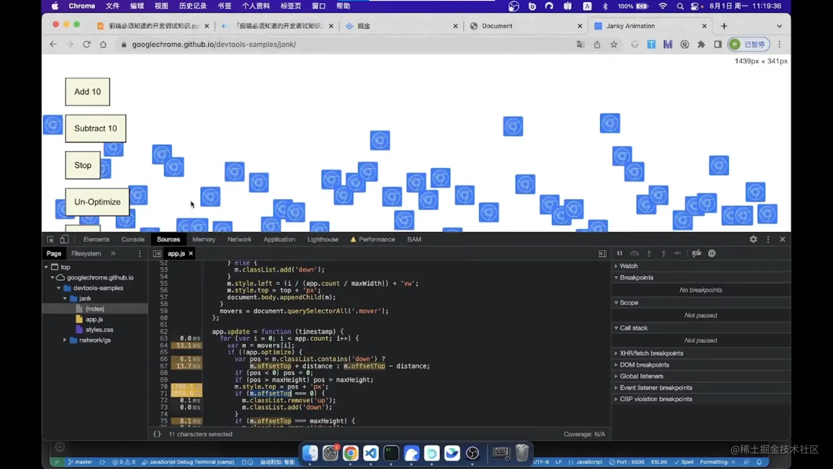833x469 pixels.
Task: Switch to the Console panel
Action: [x=133, y=239]
